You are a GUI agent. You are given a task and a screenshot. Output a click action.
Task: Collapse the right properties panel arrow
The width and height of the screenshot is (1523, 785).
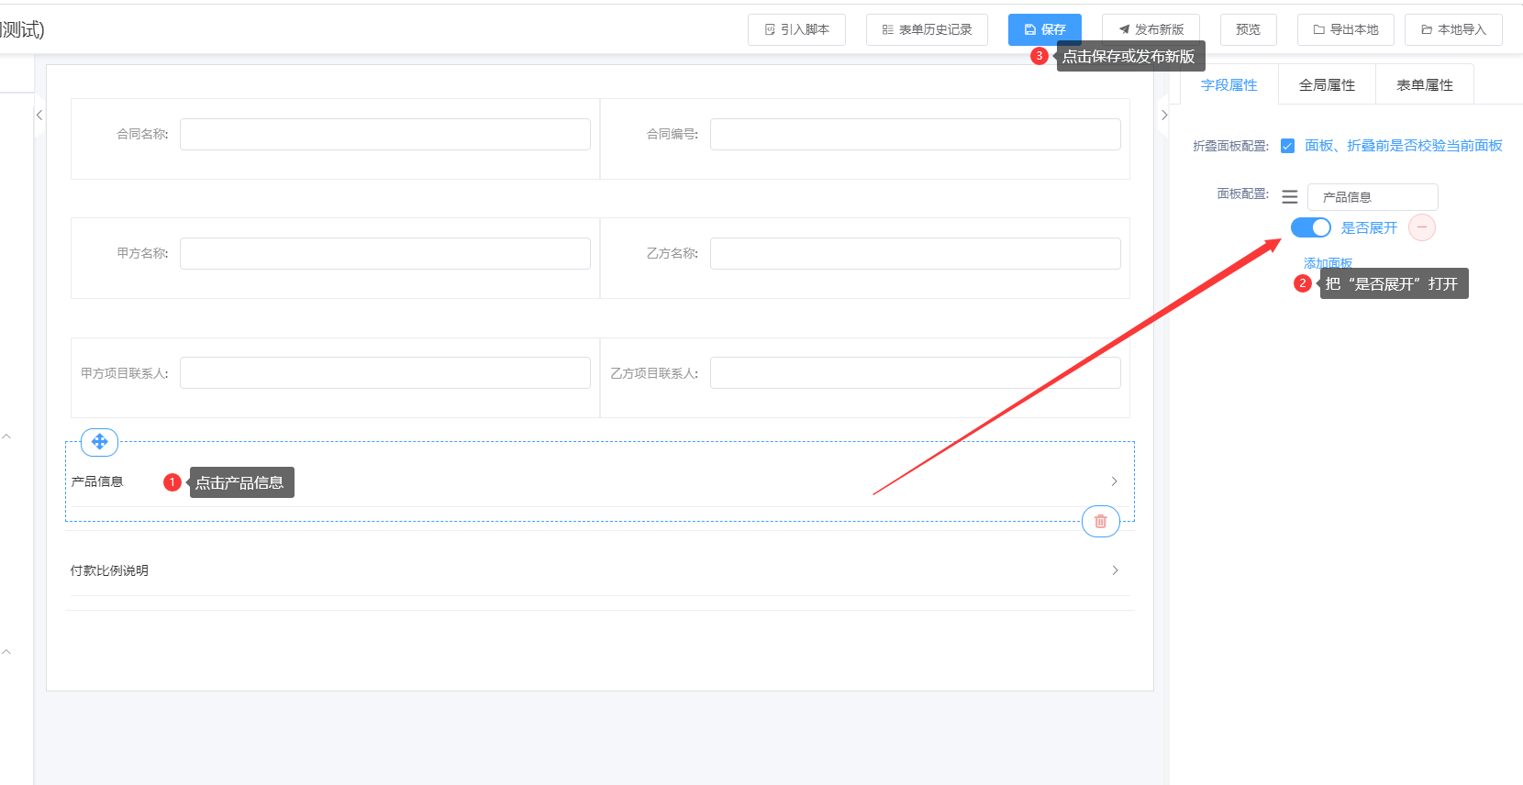[1164, 116]
